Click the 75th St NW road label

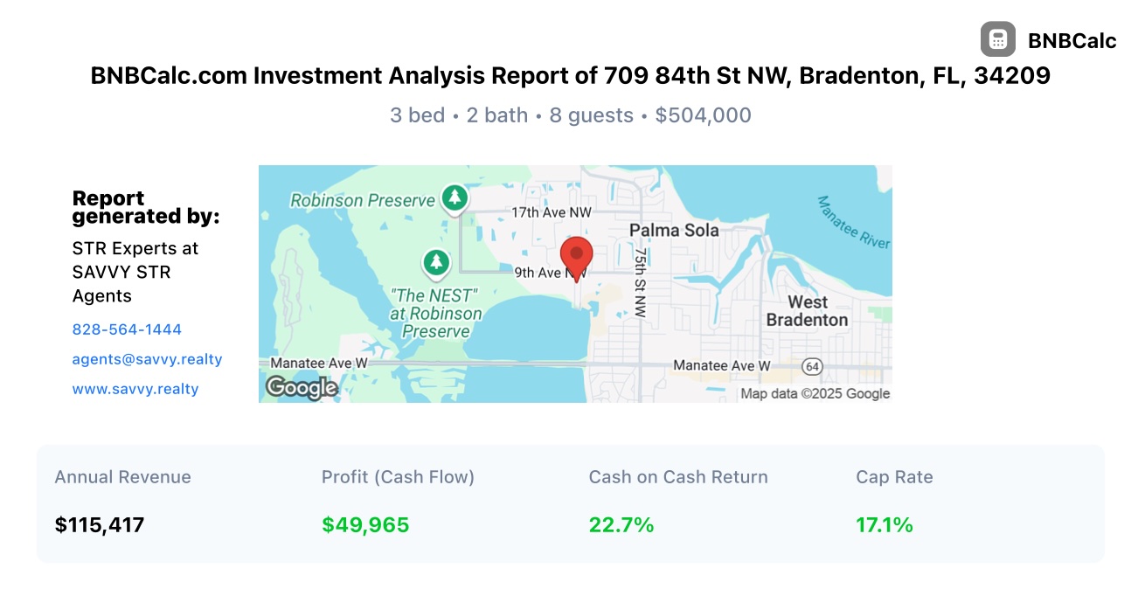(641, 282)
